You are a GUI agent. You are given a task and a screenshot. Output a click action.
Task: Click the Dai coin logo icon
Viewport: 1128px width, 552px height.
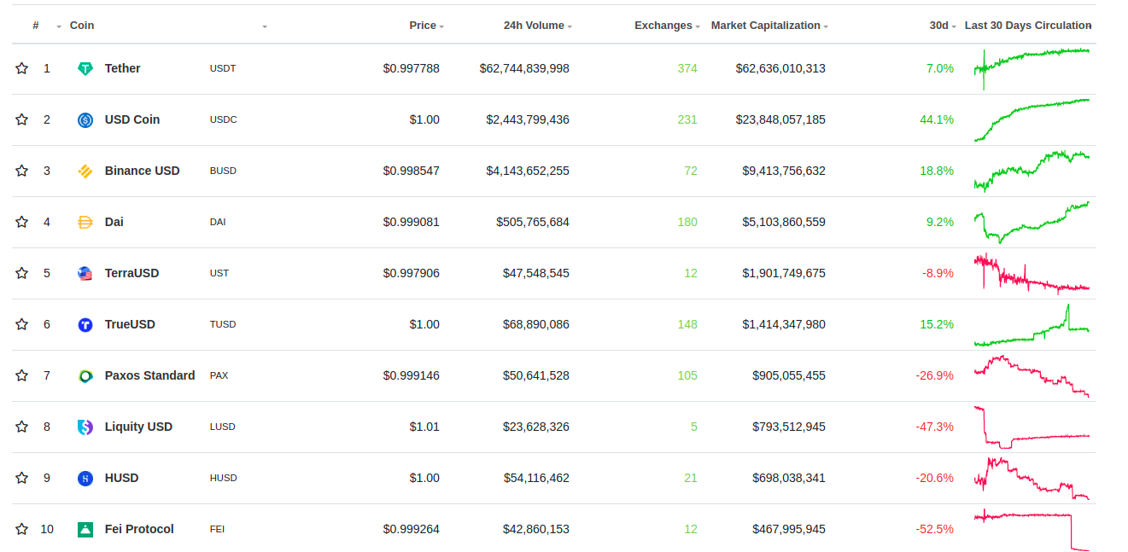85,222
